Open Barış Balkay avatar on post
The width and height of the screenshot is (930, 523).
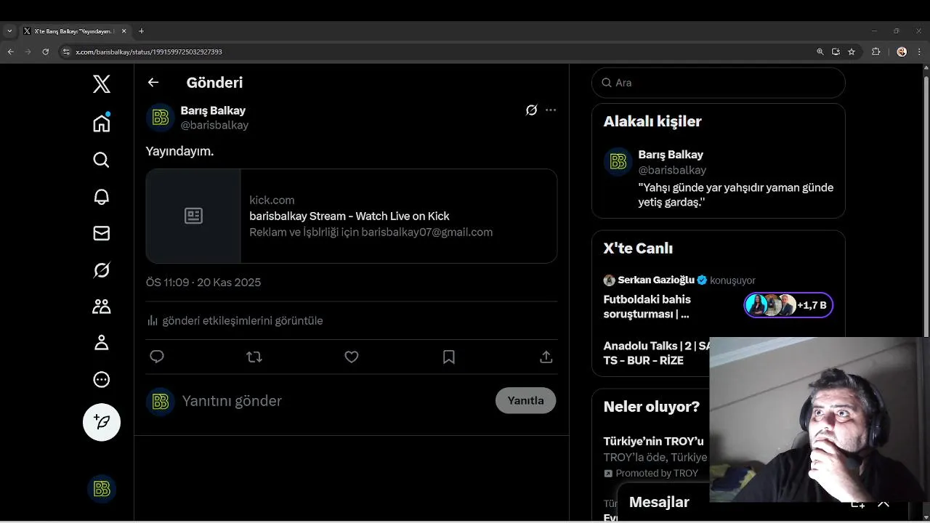coord(161,118)
